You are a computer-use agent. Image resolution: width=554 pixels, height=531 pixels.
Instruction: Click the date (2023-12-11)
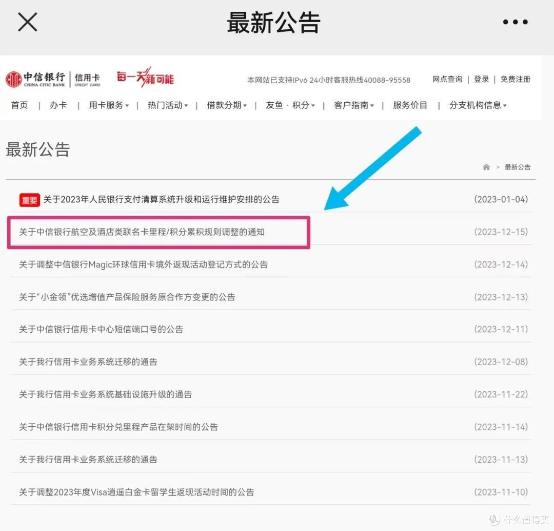point(501,329)
